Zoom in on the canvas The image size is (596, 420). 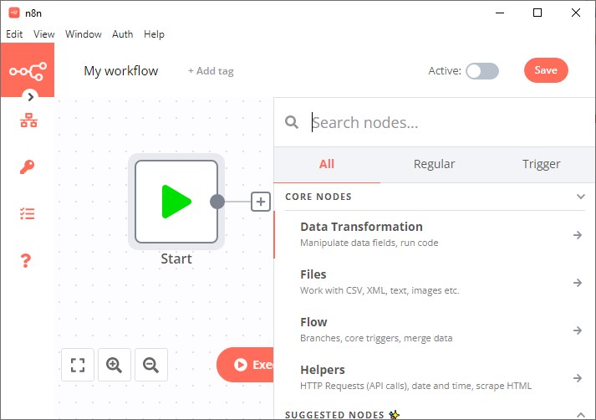(114, 365)
